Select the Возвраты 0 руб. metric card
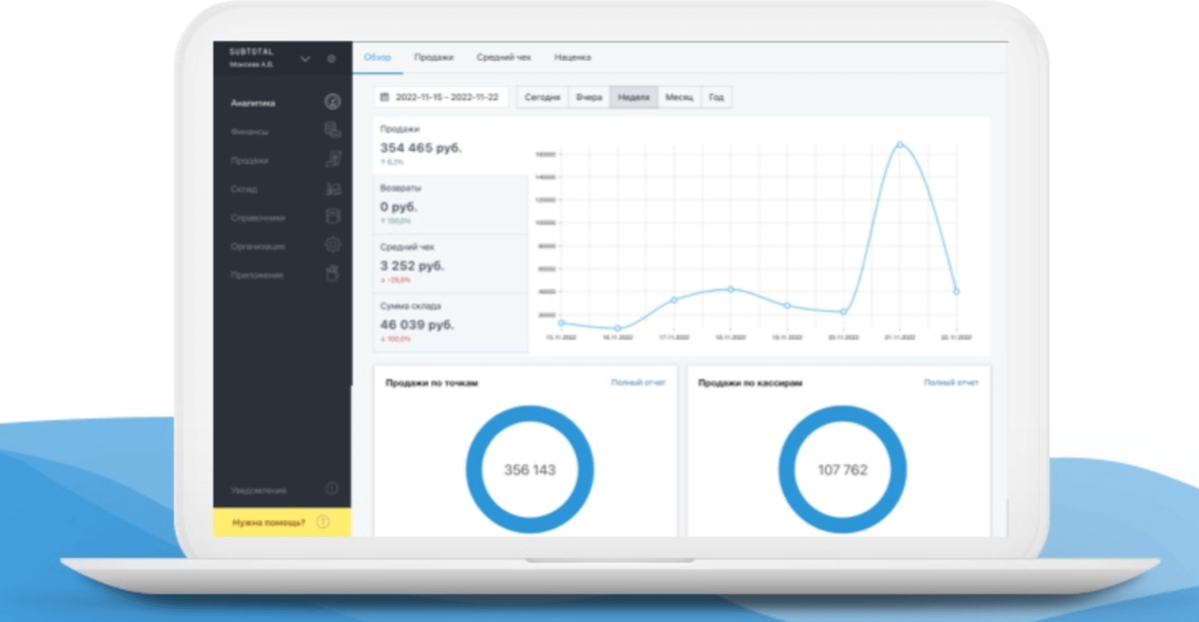The height and width of the screenshot is (622, 1199). click(x=451, y=205)
